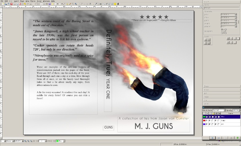Image resolution: width=241 pixels, height=146 pixels.
Task: Click the red PDF export toolbar icon
Action: (x=20, y=4)
